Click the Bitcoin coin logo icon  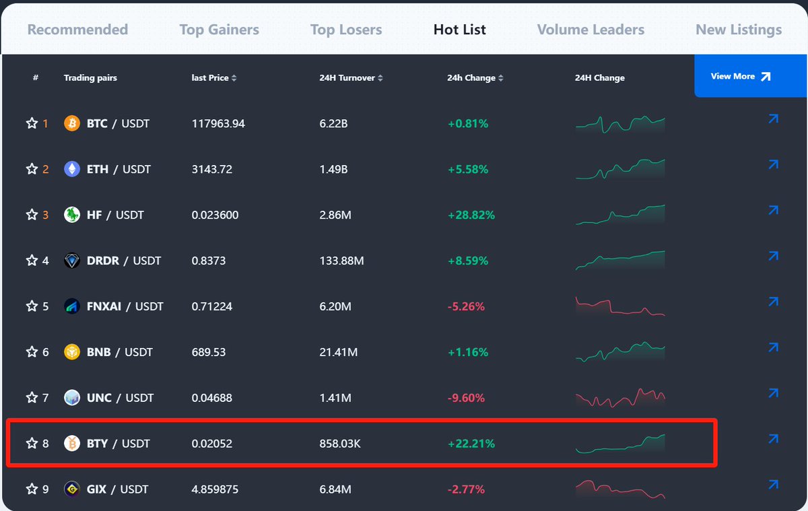[x=71, y=123]
